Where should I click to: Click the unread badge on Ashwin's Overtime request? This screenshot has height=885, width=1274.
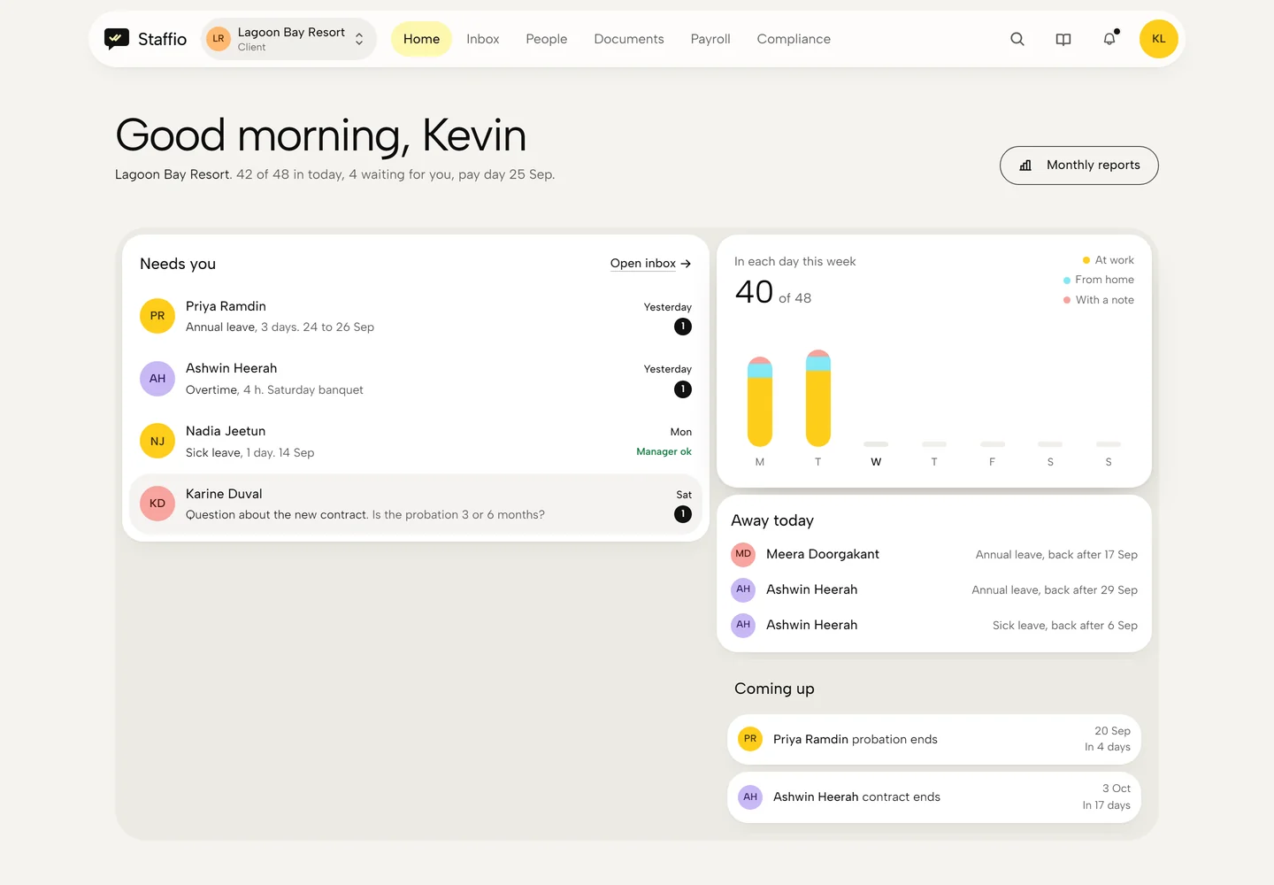683,389
